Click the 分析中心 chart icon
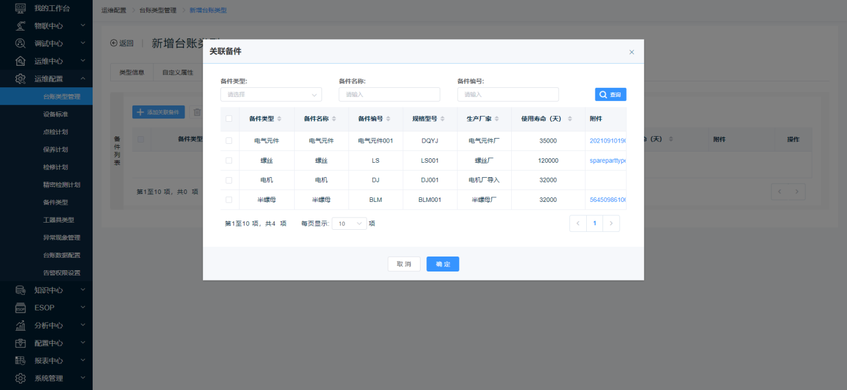Image resolution: width=847 pixels, height=390 pixels. pyautogui.click(x=20, y=325)
